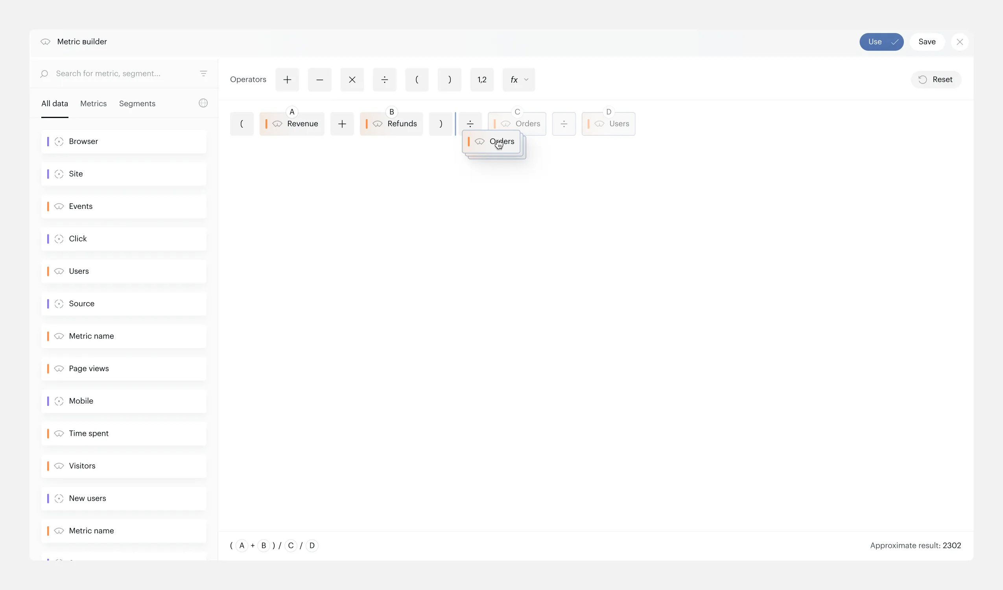This screenshot has width=1003, height=590.
Task: Click the checkmark icon on the Use button
Action: (x=894, y=42)
